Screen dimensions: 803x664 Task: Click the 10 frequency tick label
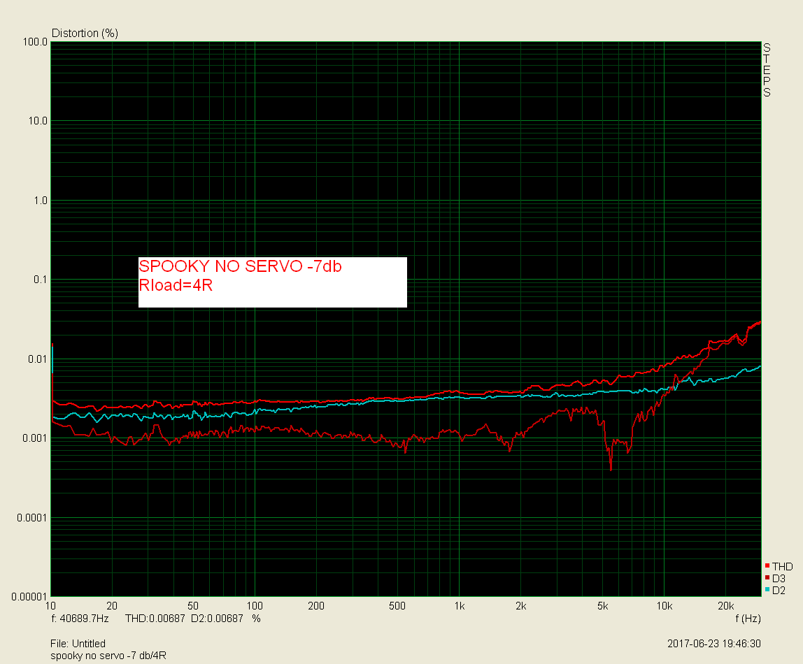50,606
